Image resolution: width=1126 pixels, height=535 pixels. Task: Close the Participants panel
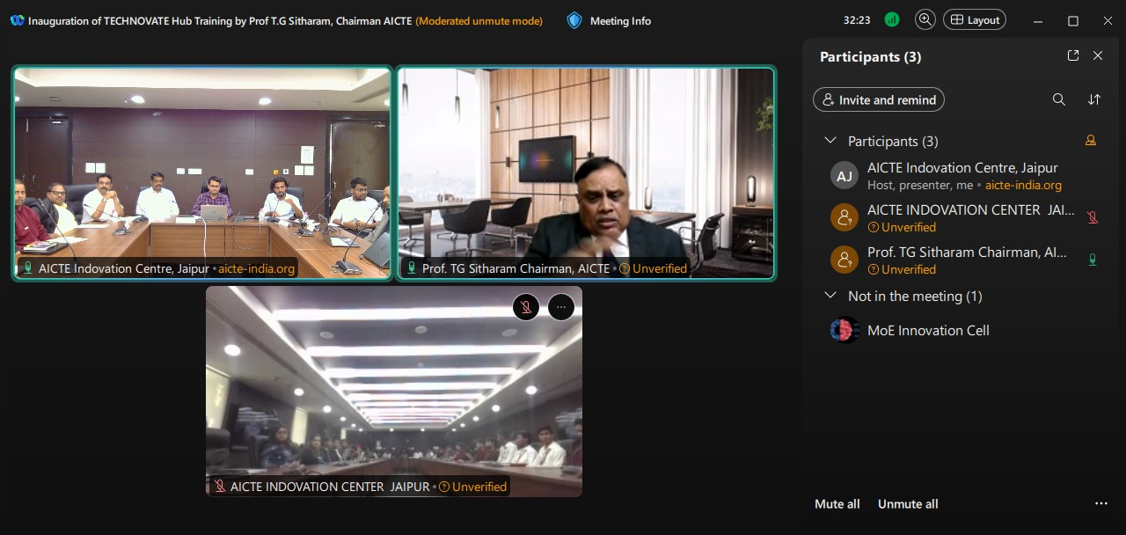1098,55
